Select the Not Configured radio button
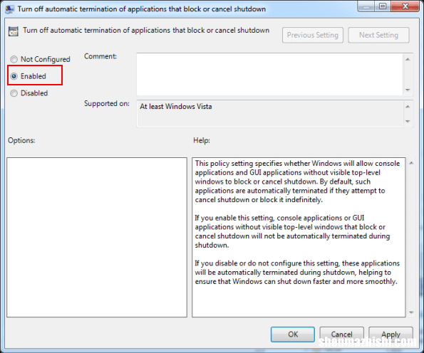Viewport: 424px width, 353px height. (14, 59)
